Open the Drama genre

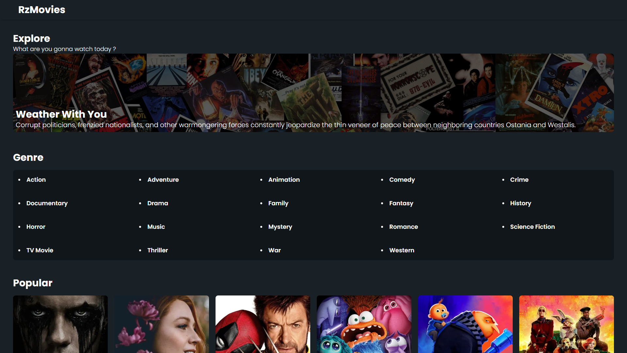point(158,203)
